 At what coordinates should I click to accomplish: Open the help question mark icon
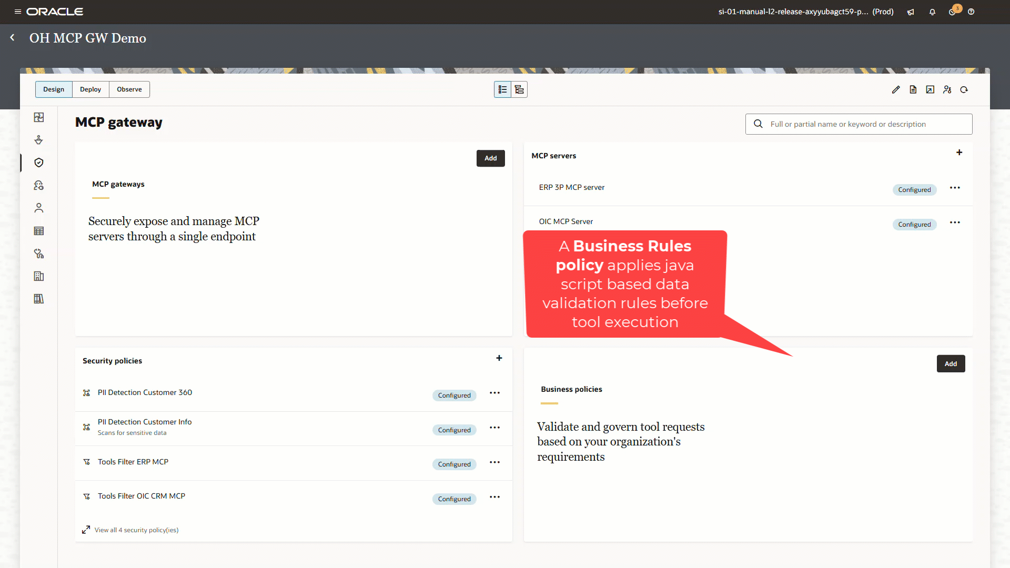coord(971,12)
